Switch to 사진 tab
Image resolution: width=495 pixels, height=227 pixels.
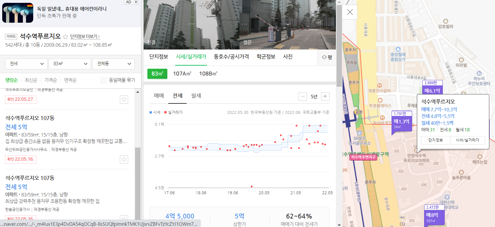[x=288, y=57]
